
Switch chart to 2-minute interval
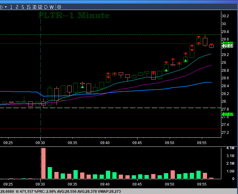pos(17,7)
